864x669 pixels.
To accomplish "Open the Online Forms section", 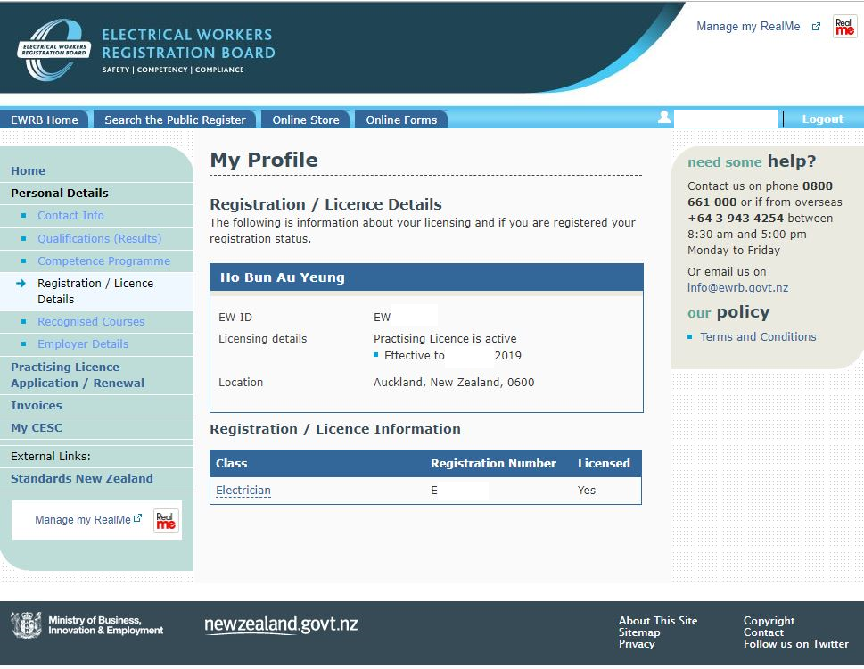I will click(400, 119).
